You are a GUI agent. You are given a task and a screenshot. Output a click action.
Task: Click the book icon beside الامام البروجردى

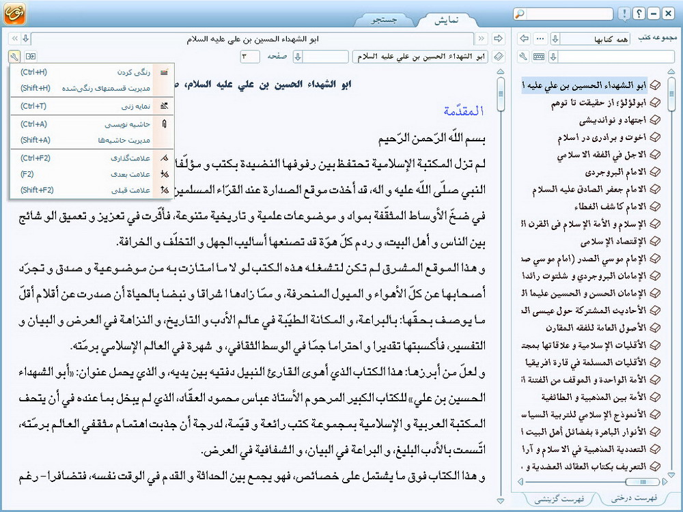pyautogui.click(x=655, y=172)
